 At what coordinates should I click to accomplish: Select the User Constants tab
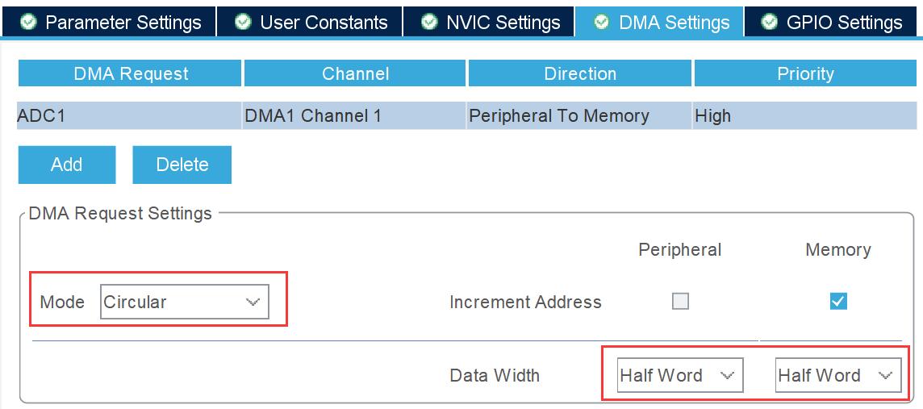[324, 22]
